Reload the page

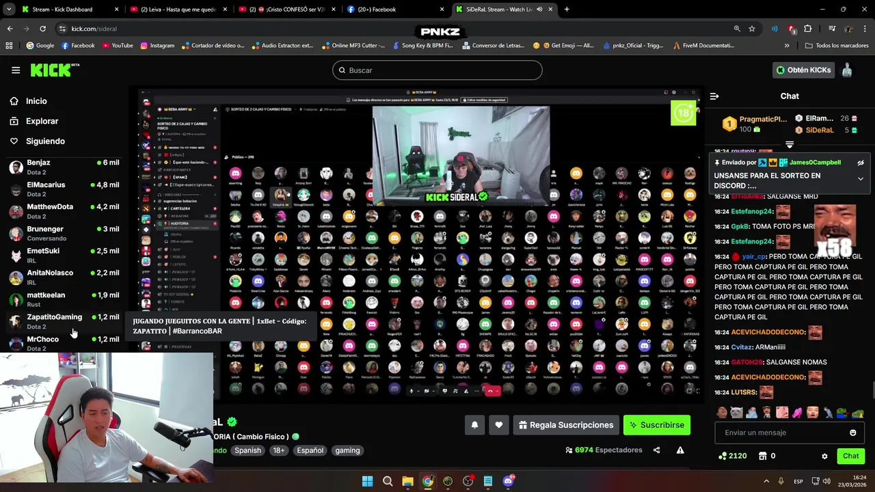(x=42, y=29)
